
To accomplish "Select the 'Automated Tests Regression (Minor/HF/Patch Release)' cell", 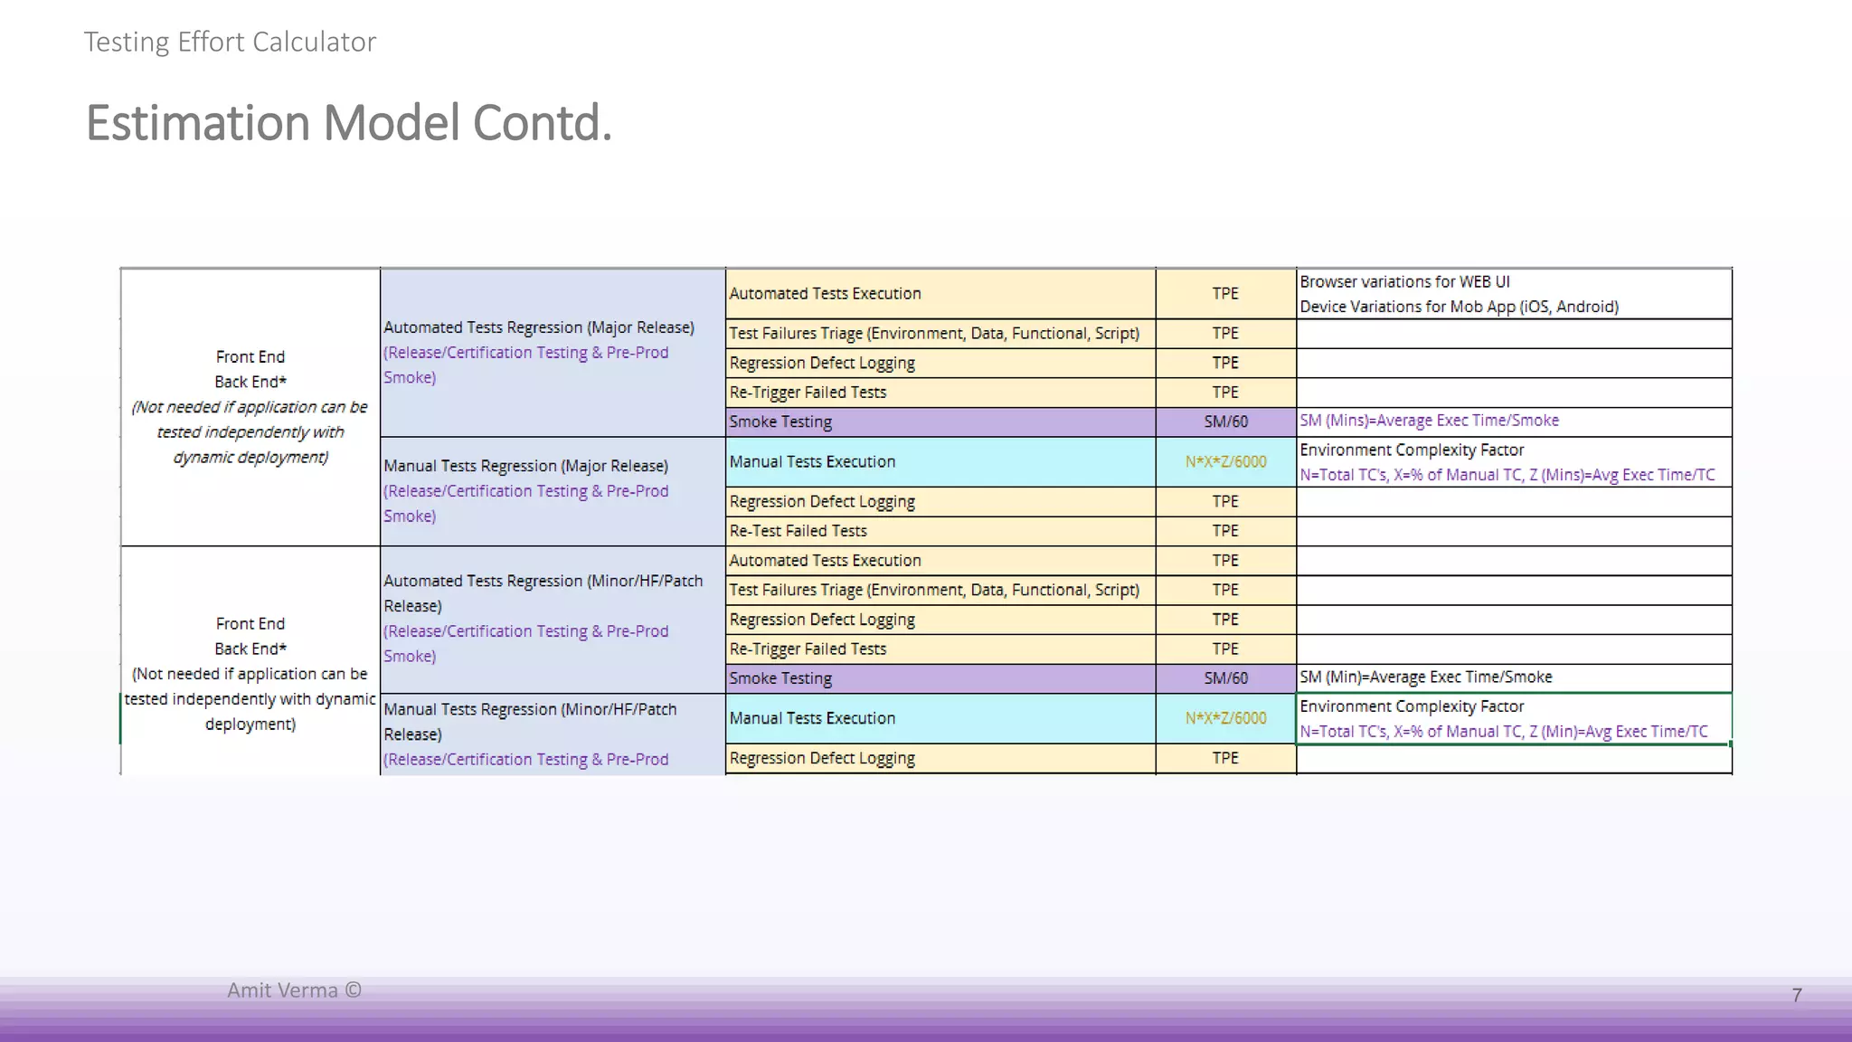I will 552,619.
